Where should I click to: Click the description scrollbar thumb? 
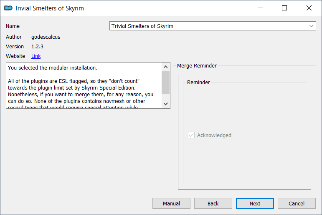click(165, 82)
